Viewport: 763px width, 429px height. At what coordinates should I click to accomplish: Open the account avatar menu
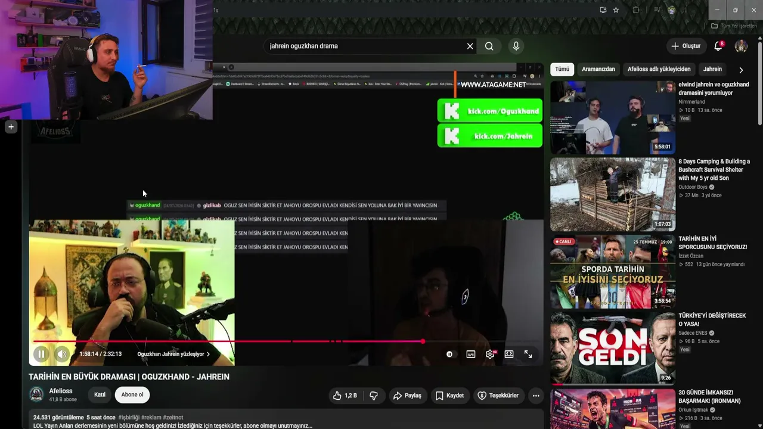(x=741, y=46)
